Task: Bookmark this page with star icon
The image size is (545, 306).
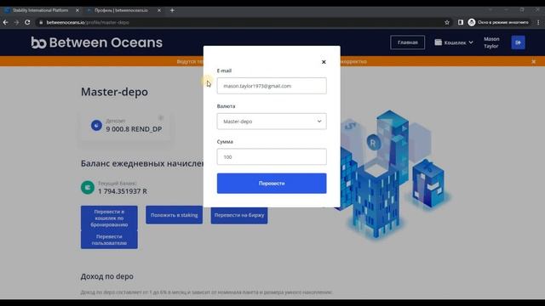Action: point(447,22)
